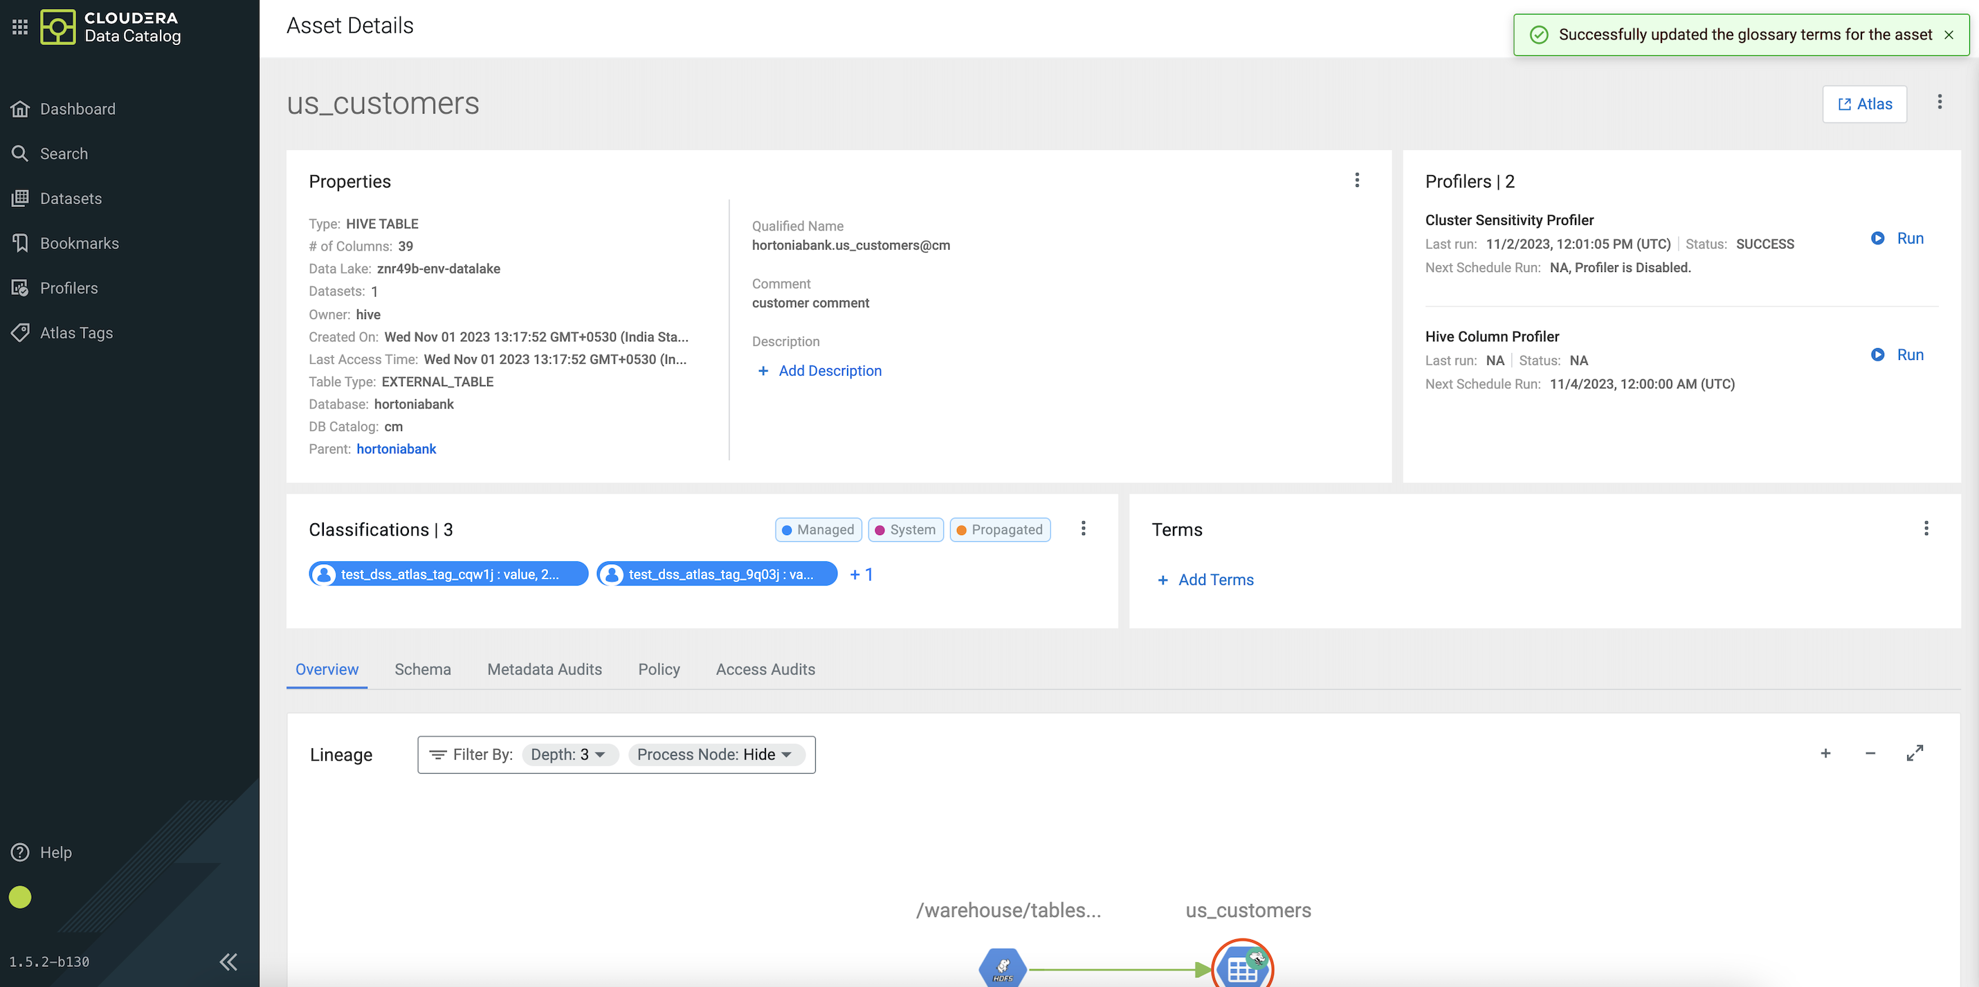Zoom out the lineage graph
Viewport: 1979px width, 987px height.
[x=1870, y=753]
